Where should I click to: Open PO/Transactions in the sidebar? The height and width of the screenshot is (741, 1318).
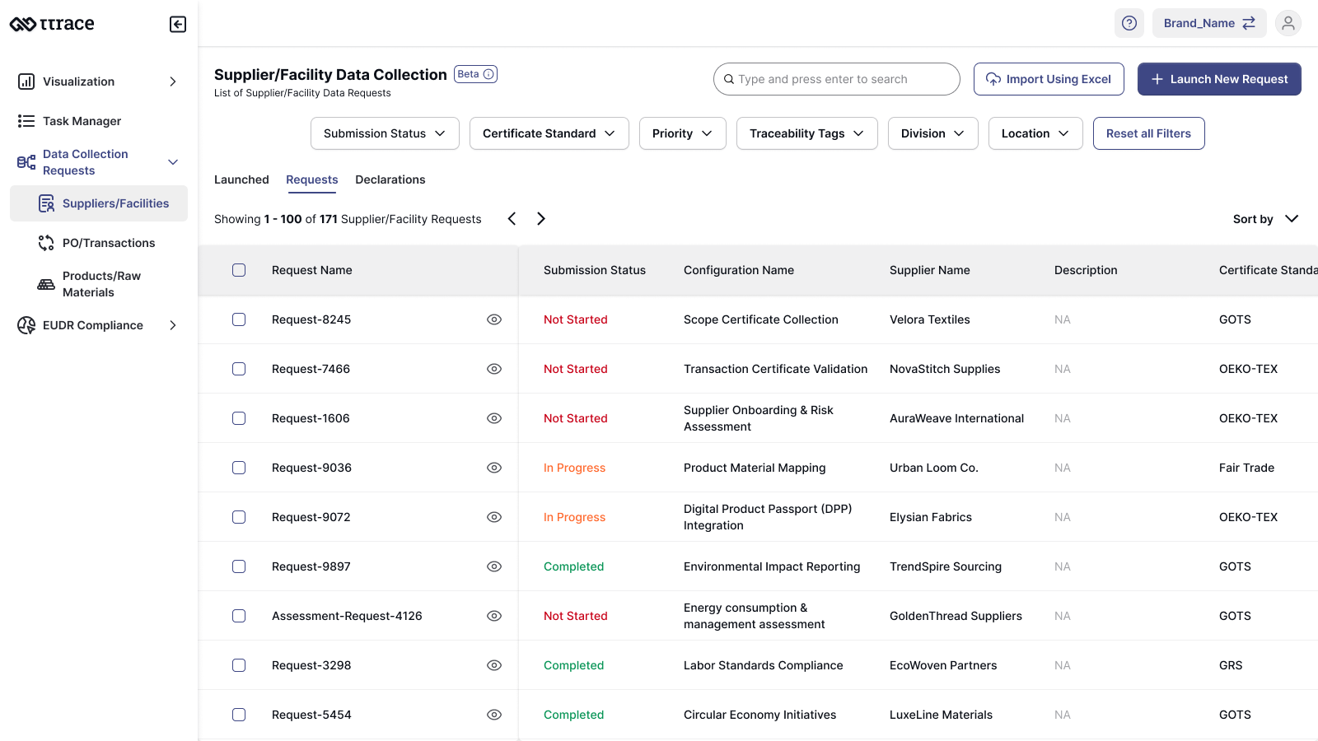pyautogui.click(x=99, y=243)
